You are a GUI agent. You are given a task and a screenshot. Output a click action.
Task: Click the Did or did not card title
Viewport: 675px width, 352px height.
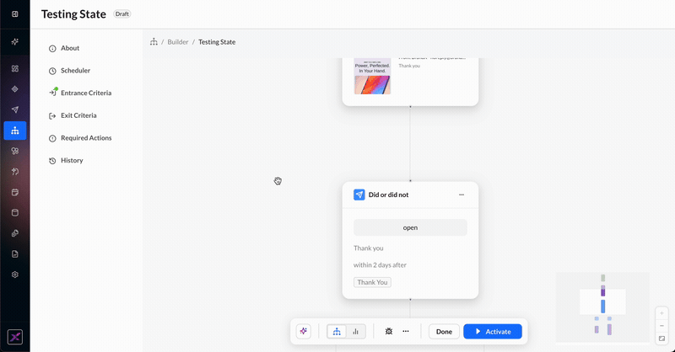pos(388,195)
